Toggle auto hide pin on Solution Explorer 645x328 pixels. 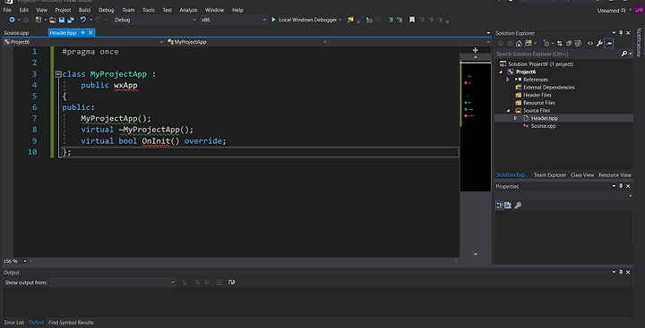pyautogui.click(x=621, y=33)
